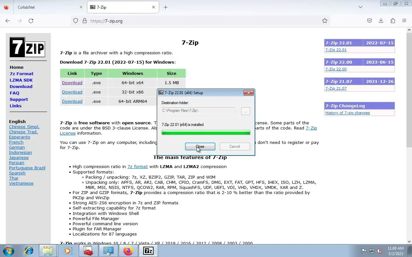Open the list all tabs chevron
The image size is (412, 257).
(360, 7)
